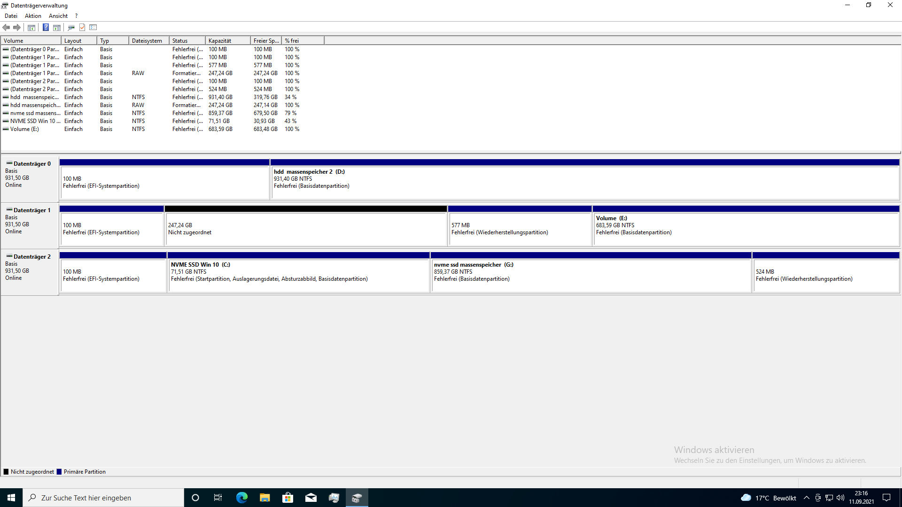
Task: Select the 247,24 GB Nicht zugeordnet region
Action: click(x=305, y=229)
